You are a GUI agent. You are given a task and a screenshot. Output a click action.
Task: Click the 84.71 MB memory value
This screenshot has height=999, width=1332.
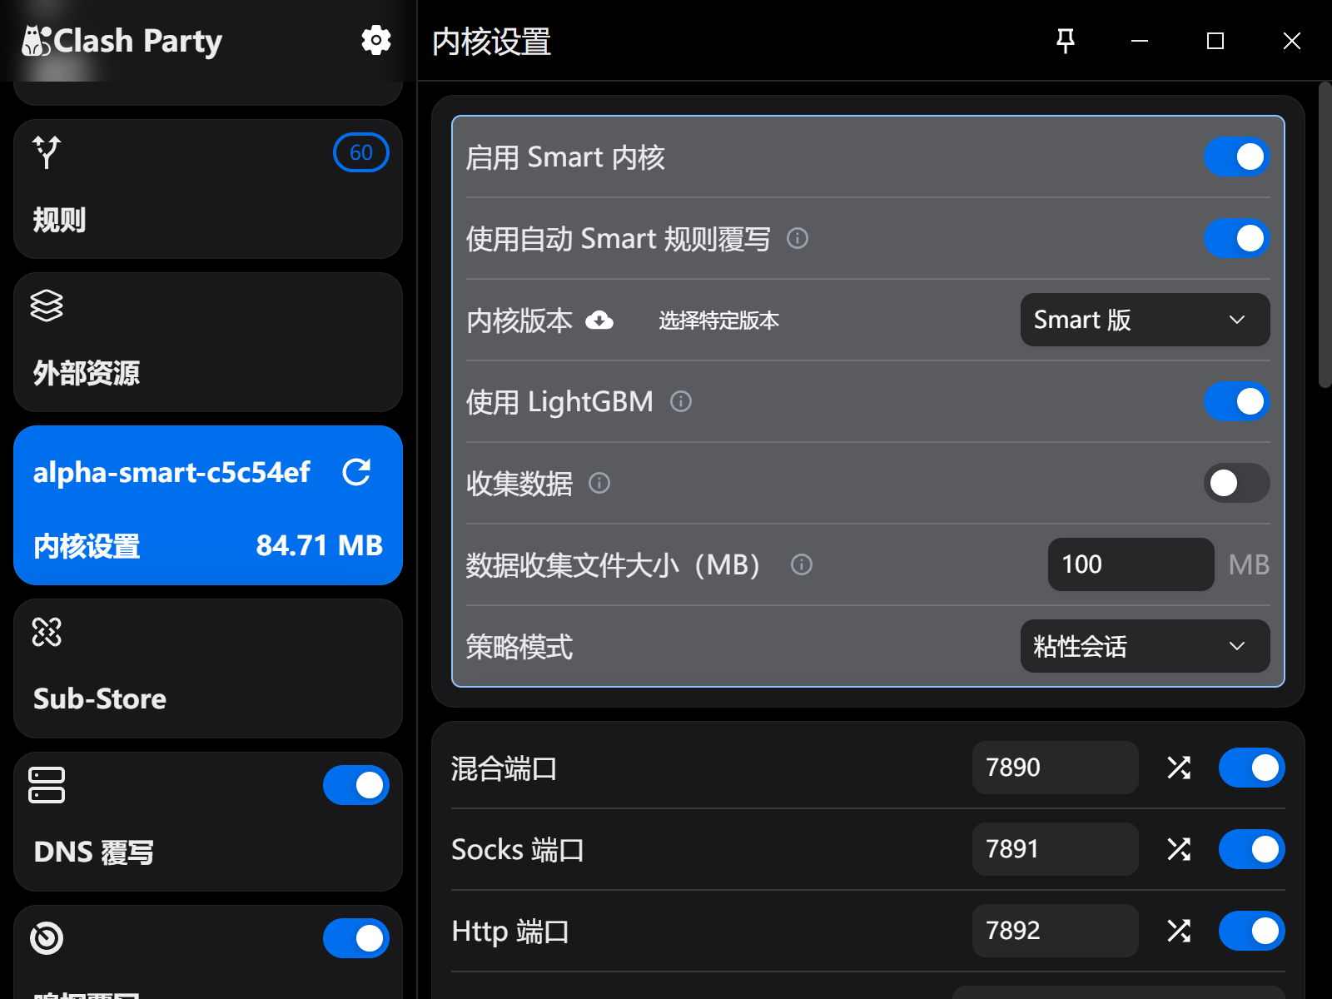coord(320,545)
